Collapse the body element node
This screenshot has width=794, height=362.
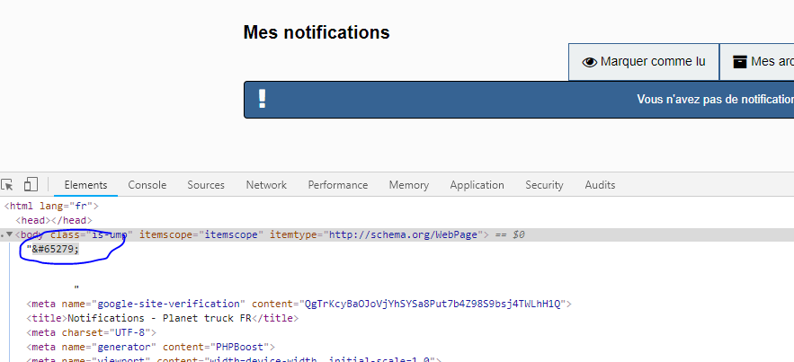[9, 234]
